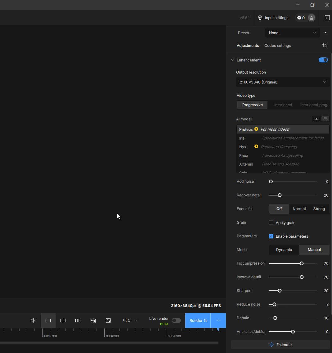Click the credits counter showing 0
The image size is (332, 353).
[x=301, y=18]
